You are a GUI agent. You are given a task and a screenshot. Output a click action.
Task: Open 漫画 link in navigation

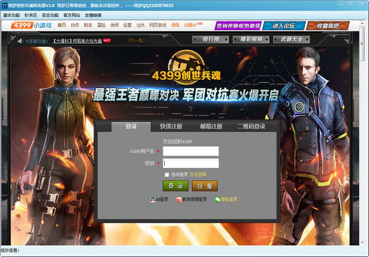click(x=175, y=25)
